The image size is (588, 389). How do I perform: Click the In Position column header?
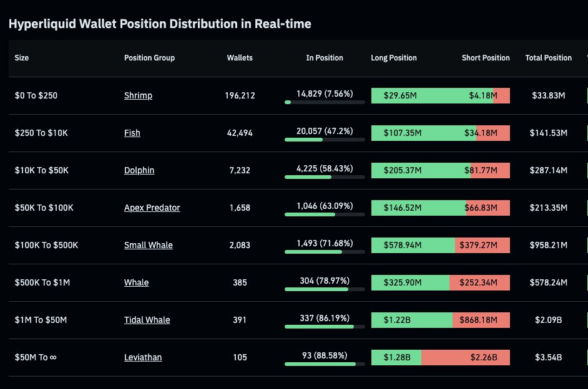(325, 58)
